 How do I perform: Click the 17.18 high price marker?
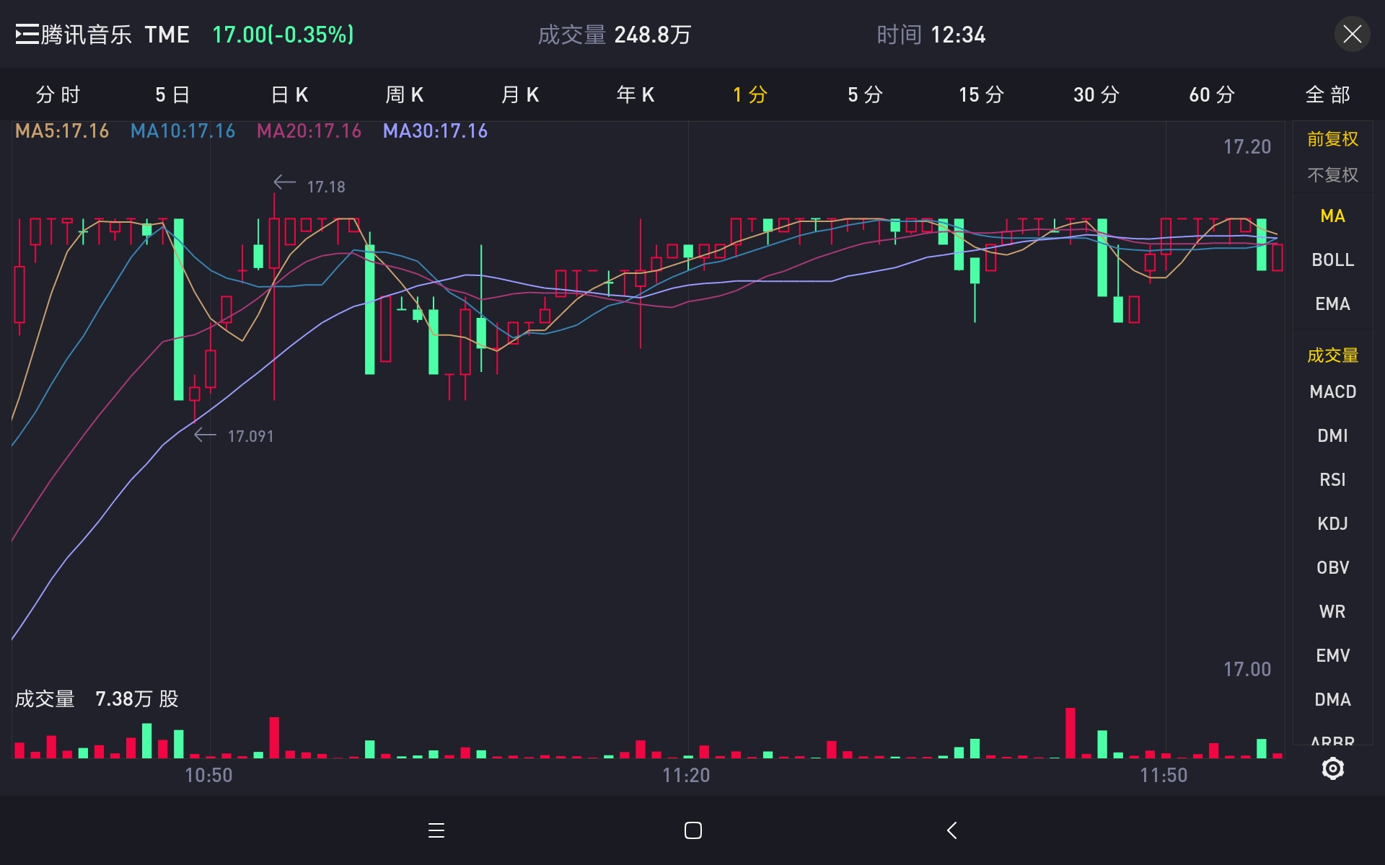(325, 187)
